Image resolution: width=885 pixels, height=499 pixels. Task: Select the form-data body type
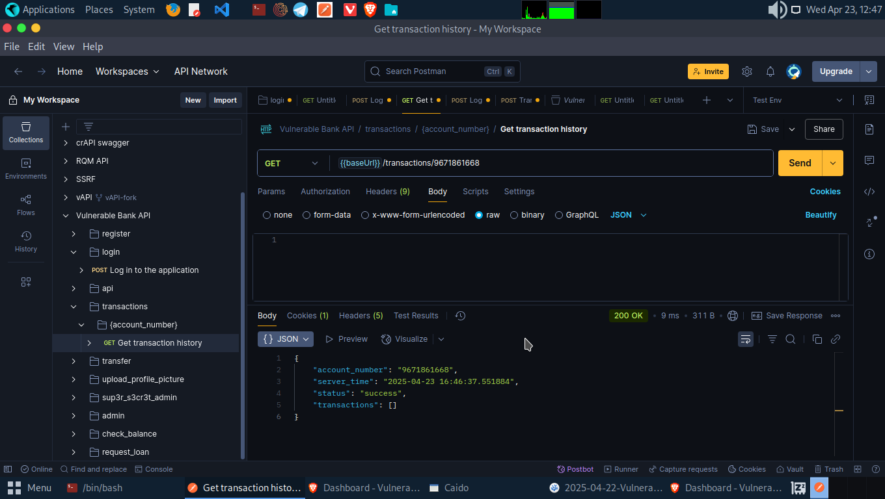pos(327,215)
